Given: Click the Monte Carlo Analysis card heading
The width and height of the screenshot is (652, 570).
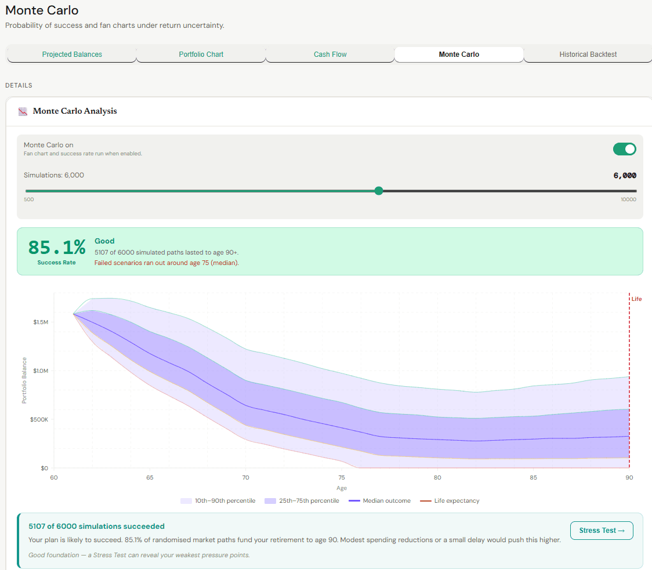Looking at the screenshot, I should pos(75,111).
